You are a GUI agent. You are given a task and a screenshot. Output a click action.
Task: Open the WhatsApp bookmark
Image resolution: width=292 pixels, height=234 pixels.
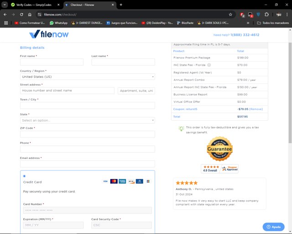point(58,23)
